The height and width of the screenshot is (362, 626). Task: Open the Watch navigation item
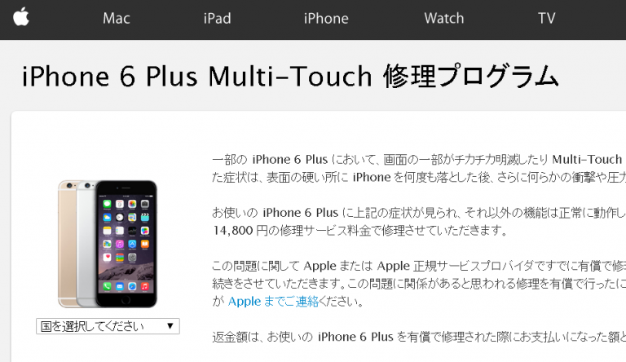tap(444, 19)
